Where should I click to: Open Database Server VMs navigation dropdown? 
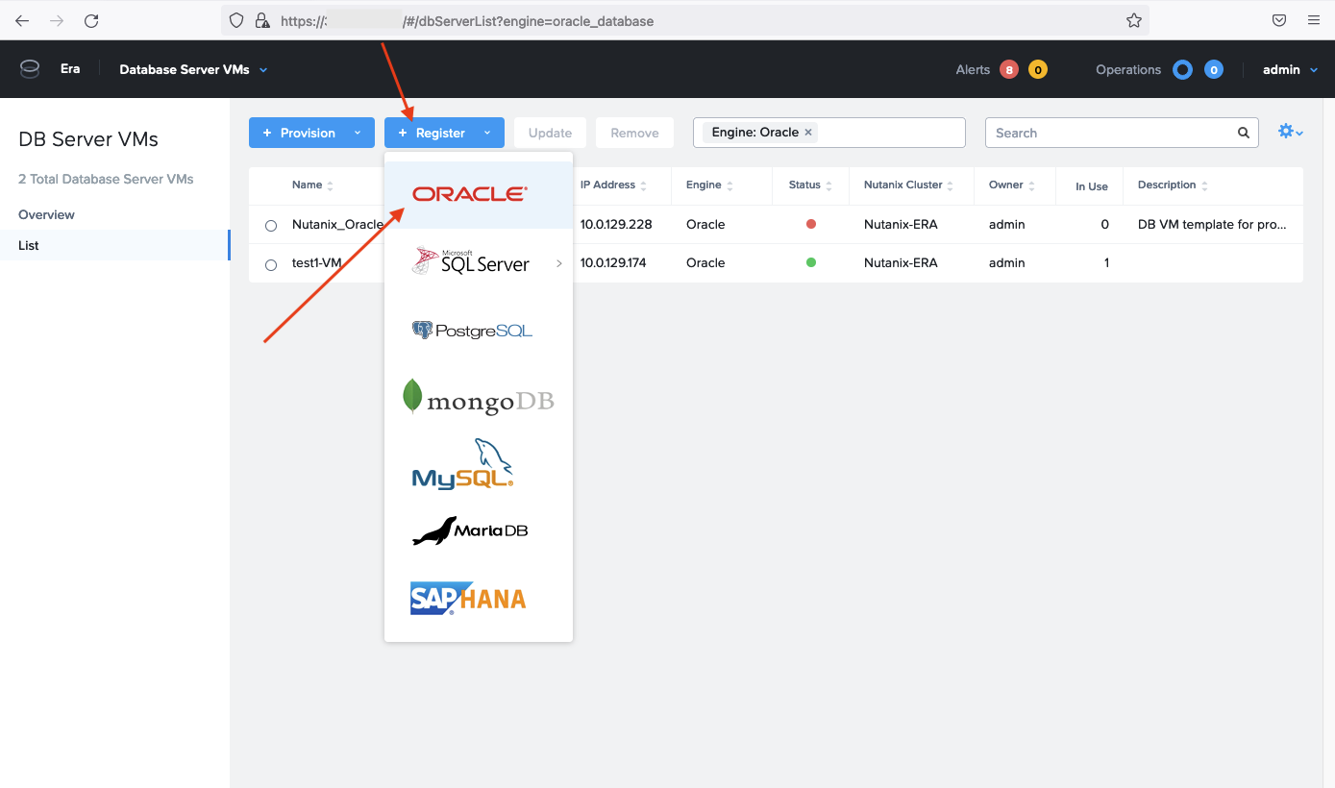[193, 69]
